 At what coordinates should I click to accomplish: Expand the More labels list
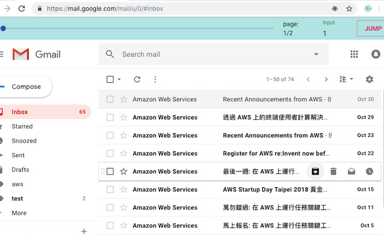tap(19, 213)
